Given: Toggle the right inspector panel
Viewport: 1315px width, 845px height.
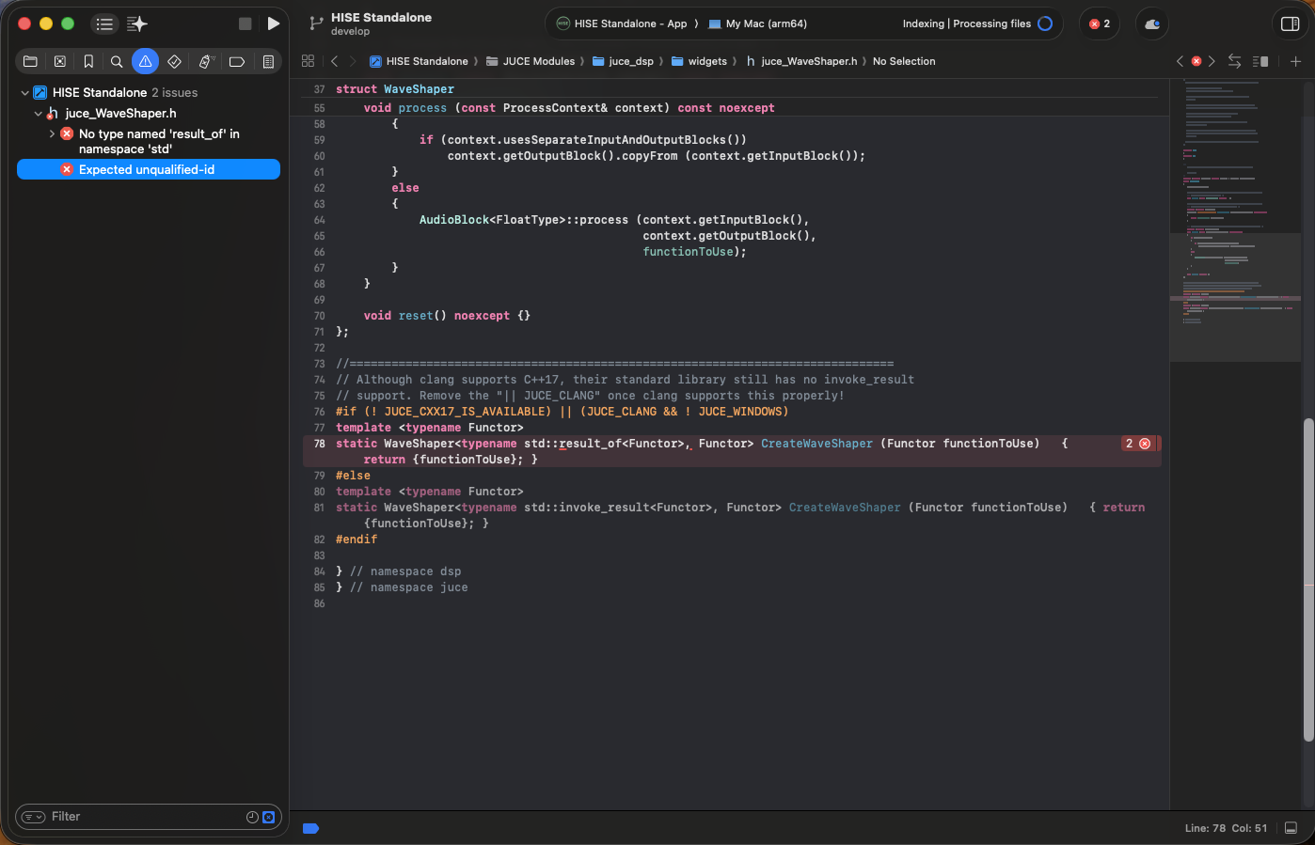Looking at the screenshot, I should point(1290,23).
